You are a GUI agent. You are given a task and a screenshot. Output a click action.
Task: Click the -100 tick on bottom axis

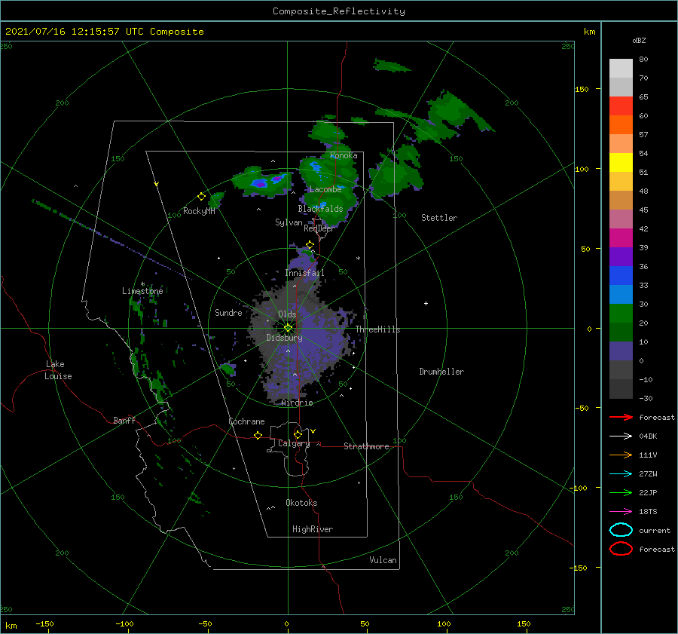click(x=124, y=623)
